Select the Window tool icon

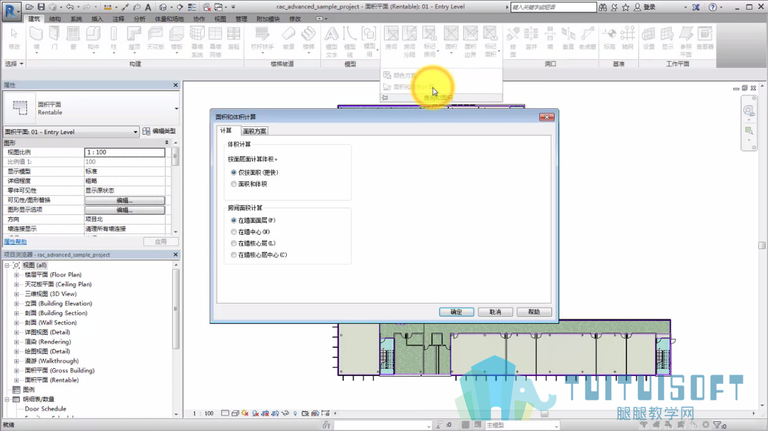pyautogui.click(x=73, y=38)
